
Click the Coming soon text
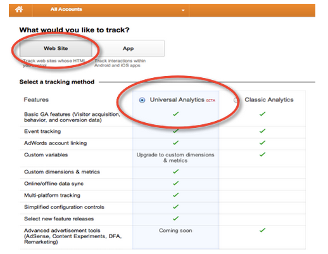[x=175, y=231]
